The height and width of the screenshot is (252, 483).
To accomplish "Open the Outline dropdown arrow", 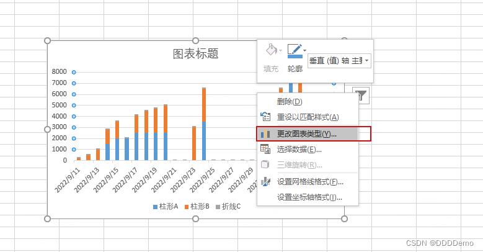I will (x=305, y=50).
